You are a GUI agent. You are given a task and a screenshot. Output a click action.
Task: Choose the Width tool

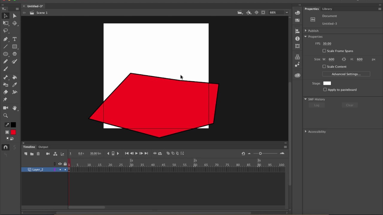[x=15, y=92]
